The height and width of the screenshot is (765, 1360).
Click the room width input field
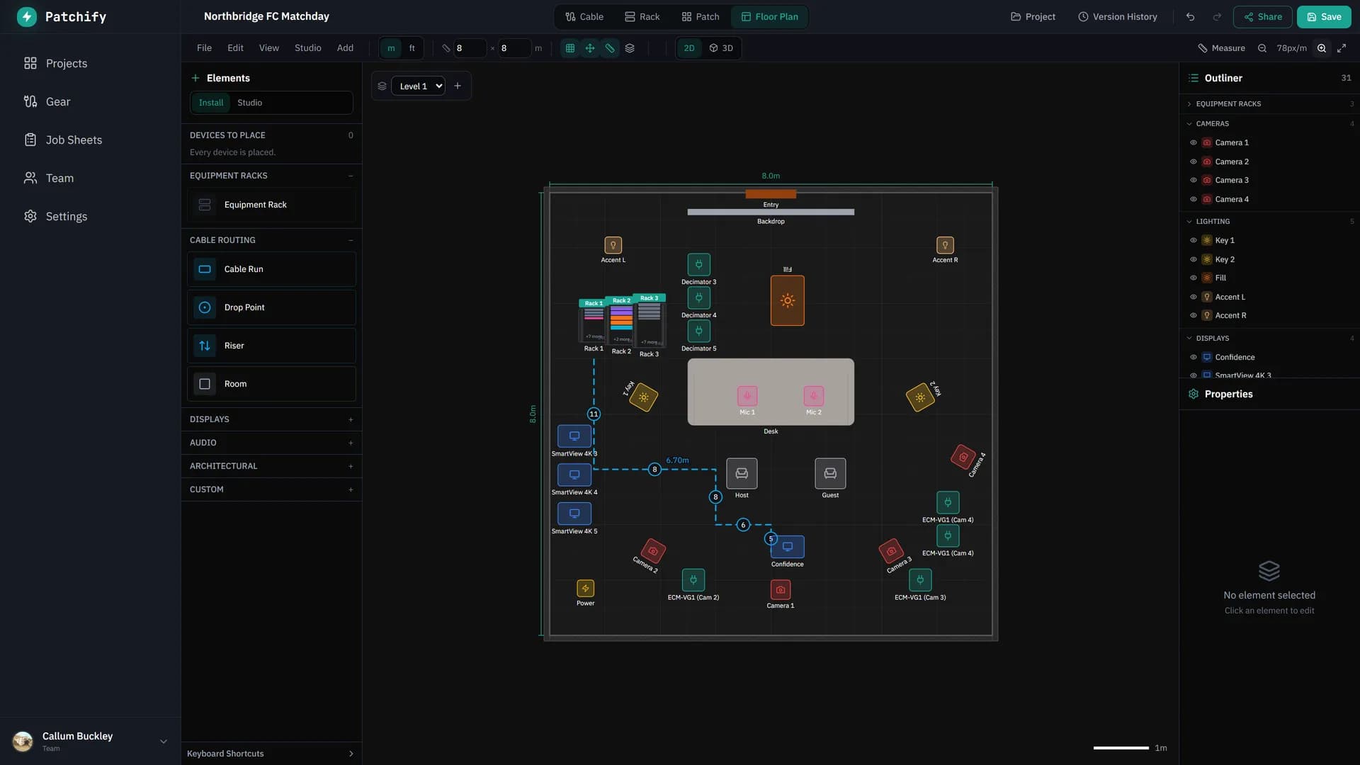pyautogui.click(x=470, y=48)
